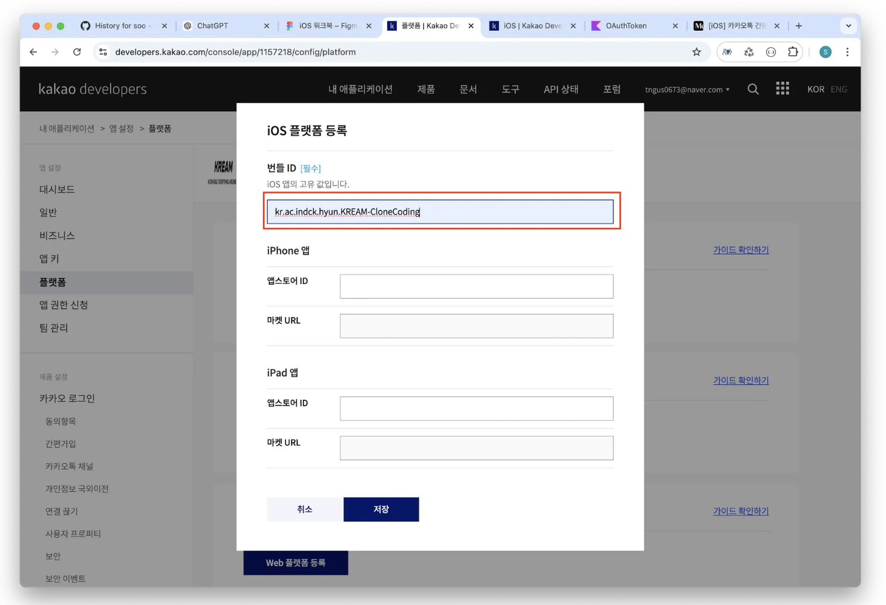Screen dimensions: 886x605
Task: Click 저장 button in dialog
Action: (x=381, y=510)
